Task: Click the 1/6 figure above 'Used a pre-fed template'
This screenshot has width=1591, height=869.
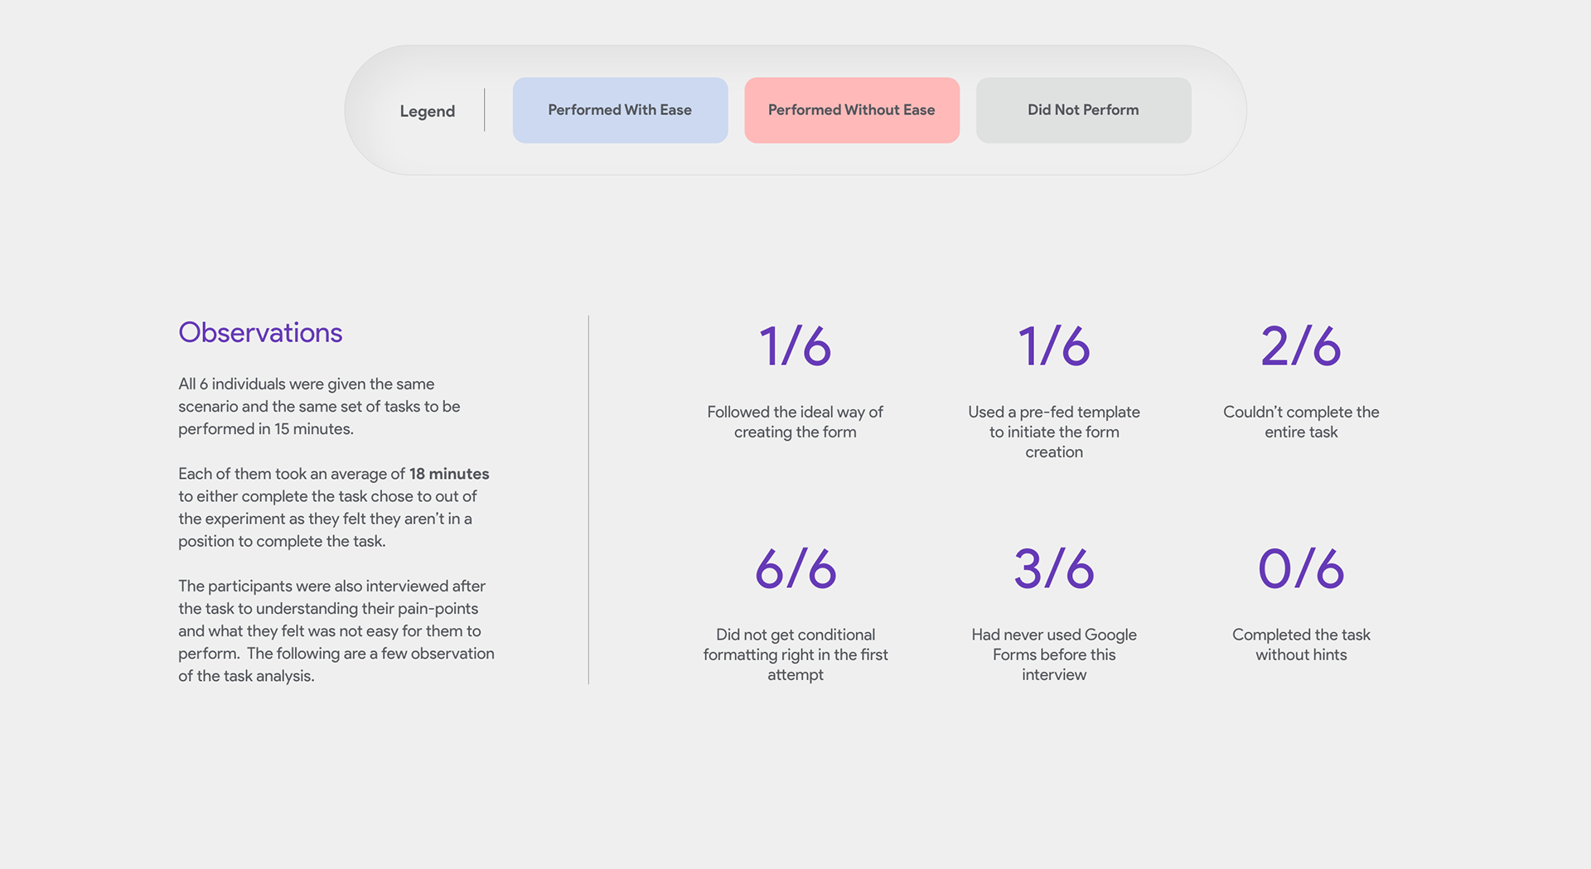Action: (1053, 345)
